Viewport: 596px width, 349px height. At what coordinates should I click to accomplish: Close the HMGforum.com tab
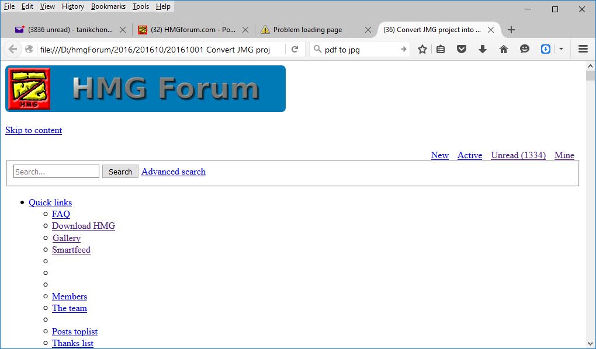pyautogui.click(x=245, y=30)
